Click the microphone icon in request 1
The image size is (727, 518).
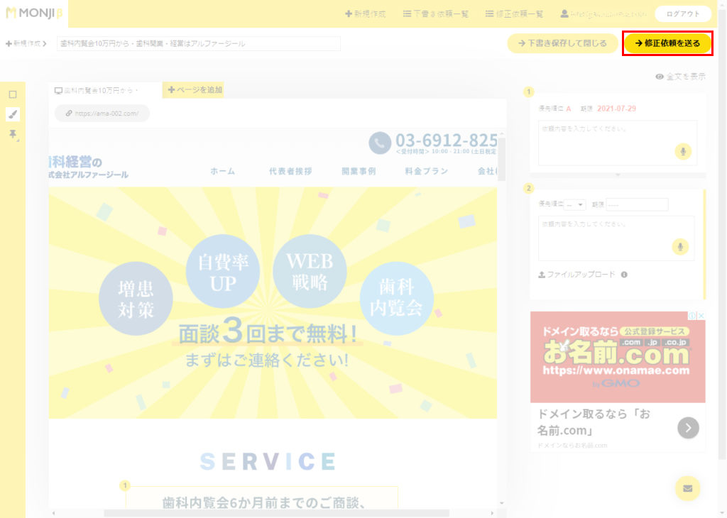click(x=682, y=151)
